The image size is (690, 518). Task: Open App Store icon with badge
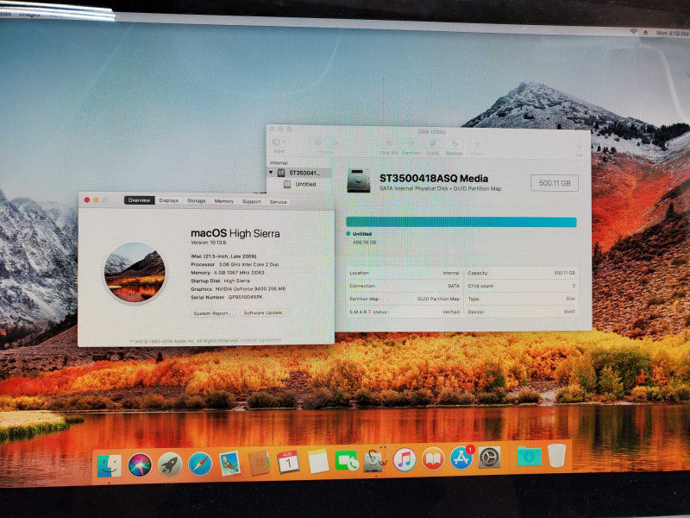(461, 458)
